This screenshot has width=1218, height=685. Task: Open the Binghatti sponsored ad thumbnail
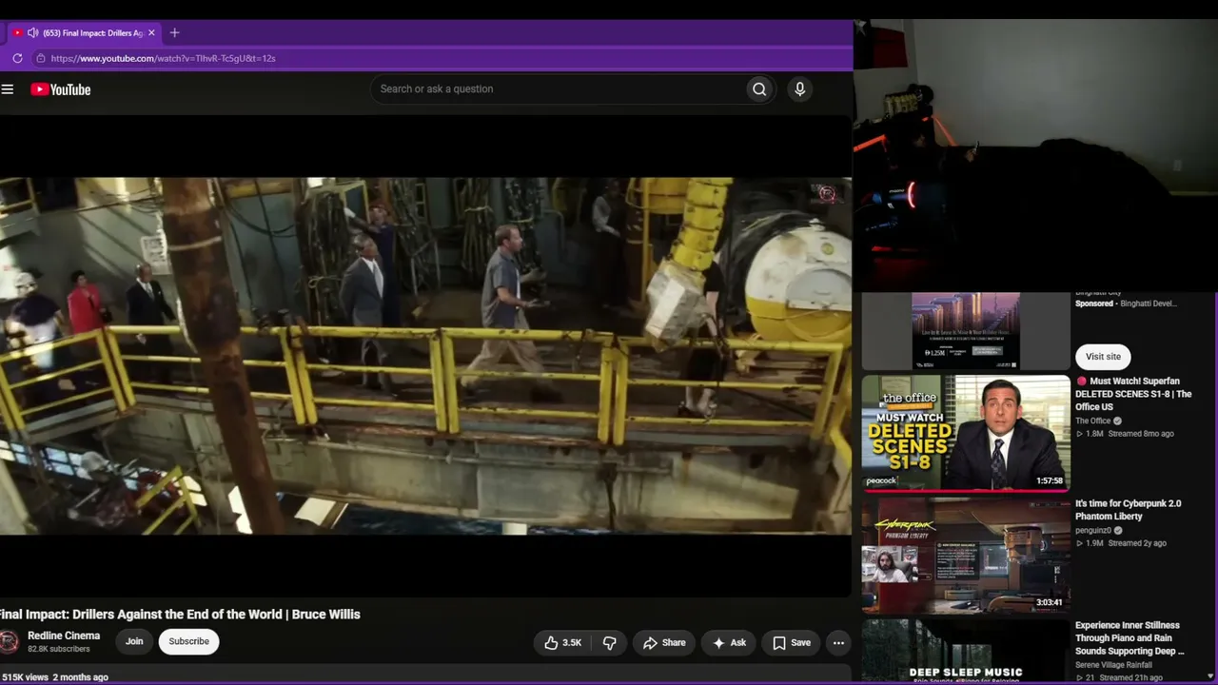(x=966, y=330)
